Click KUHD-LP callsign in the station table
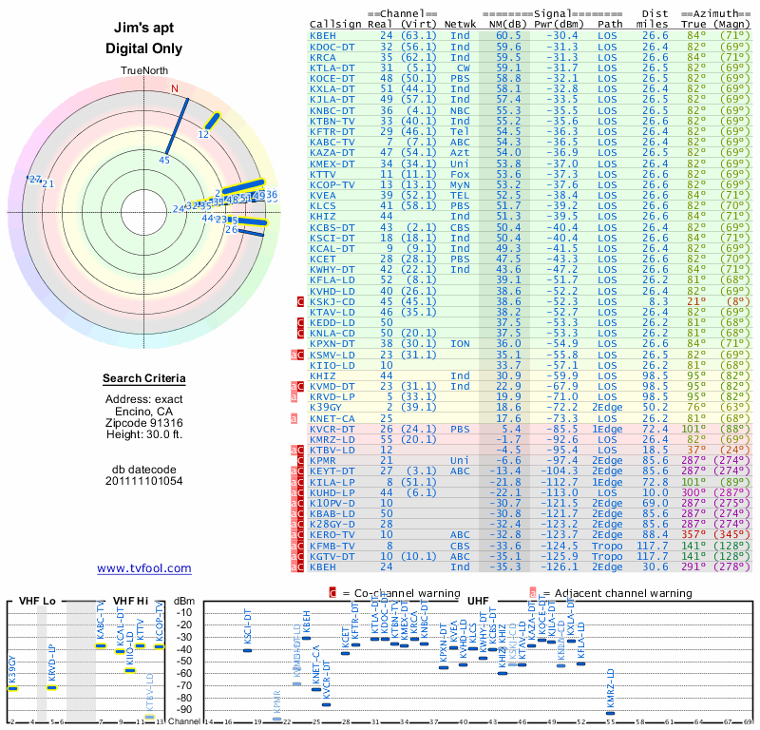The image size is (760, 730). pyautogui.click(x=332, y=492)
